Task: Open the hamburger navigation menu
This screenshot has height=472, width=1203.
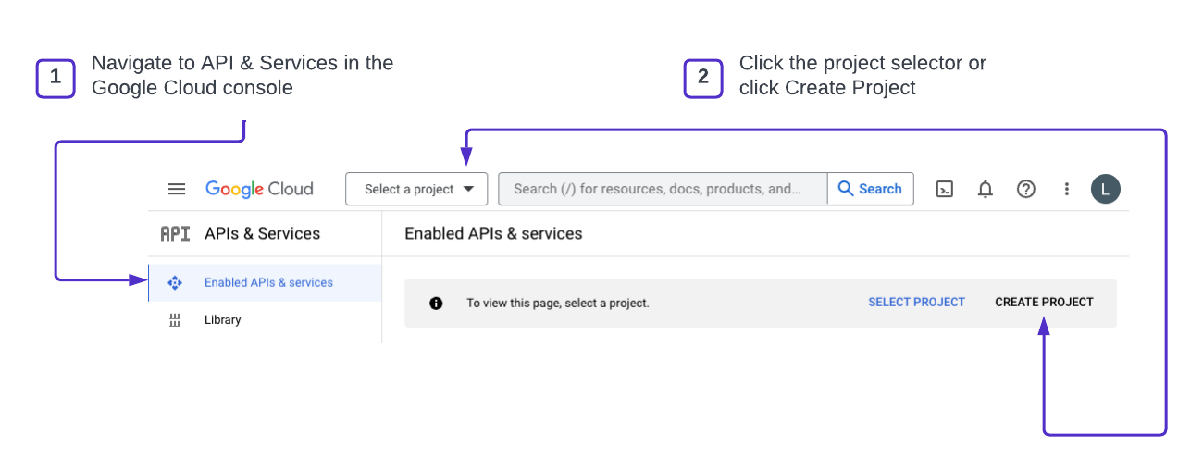Action: point(177,189)
